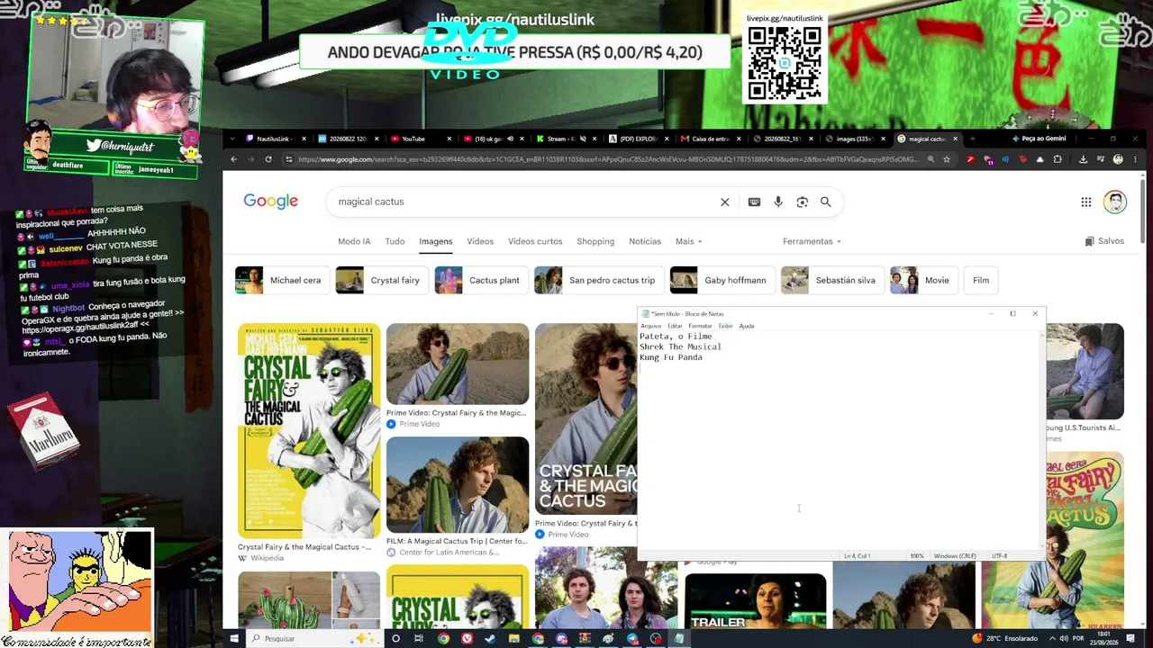Click the Google search input field
Viewport: 1153px width, 648px height.
tap(527, 202)
